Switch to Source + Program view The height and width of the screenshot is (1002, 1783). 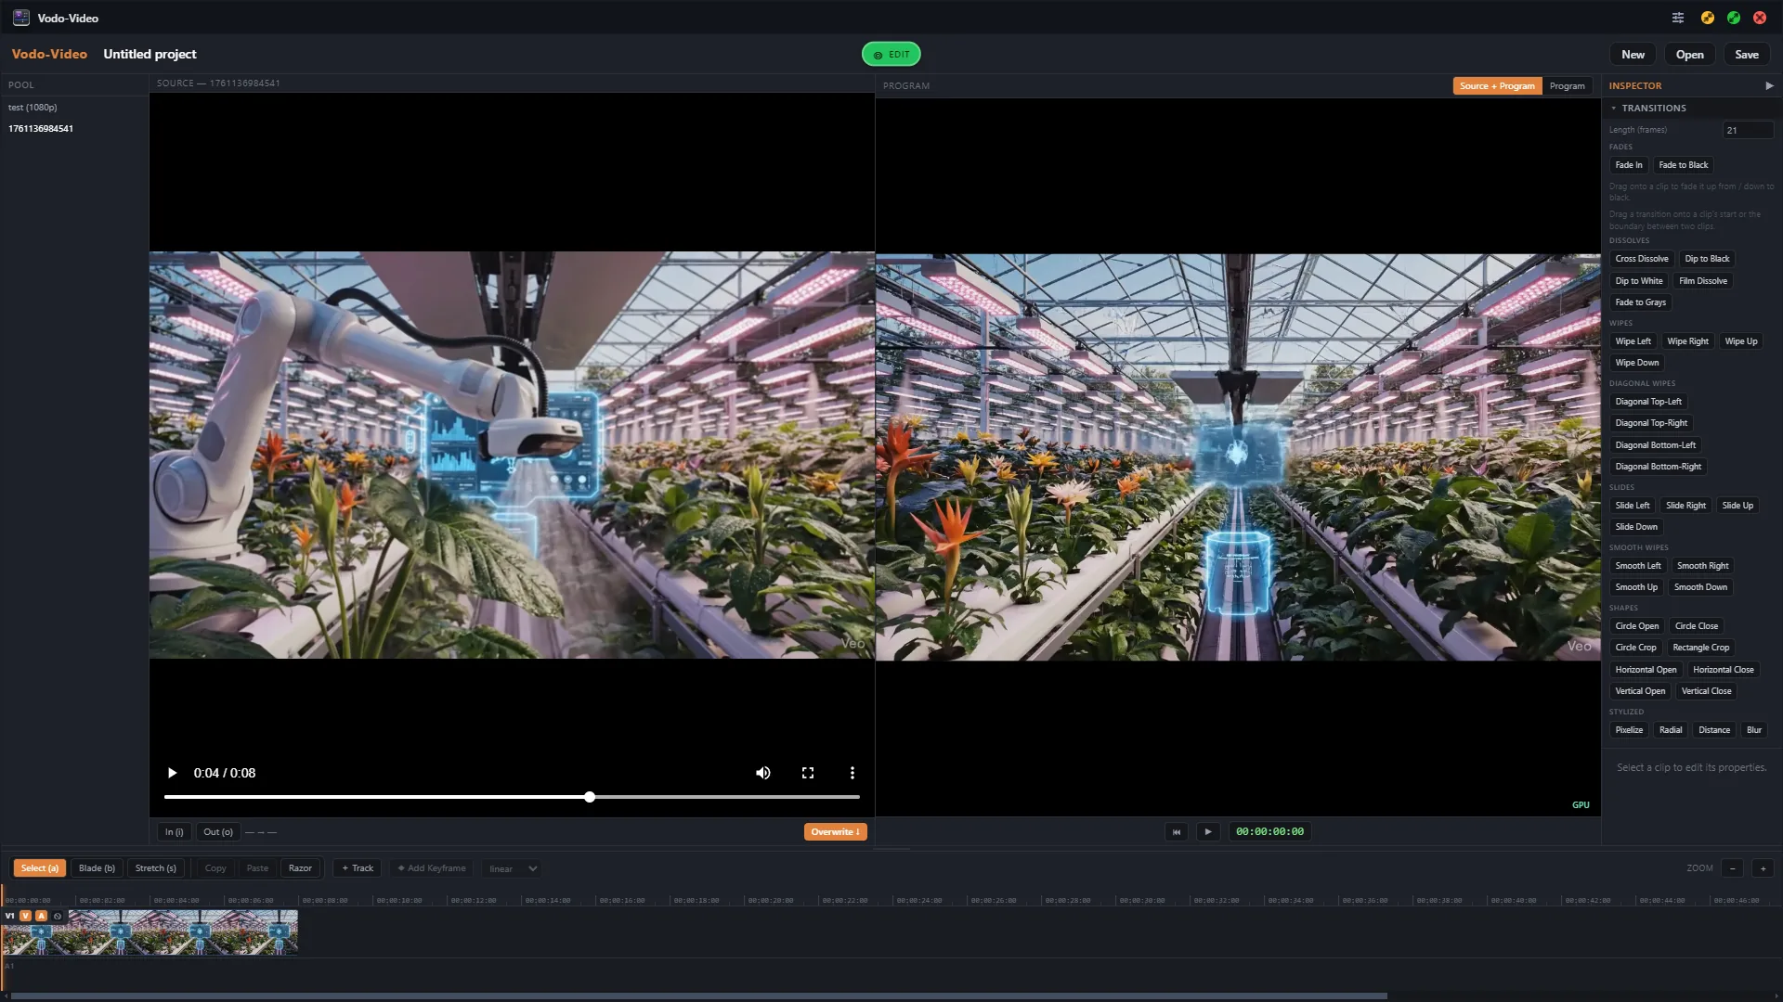1497,86
